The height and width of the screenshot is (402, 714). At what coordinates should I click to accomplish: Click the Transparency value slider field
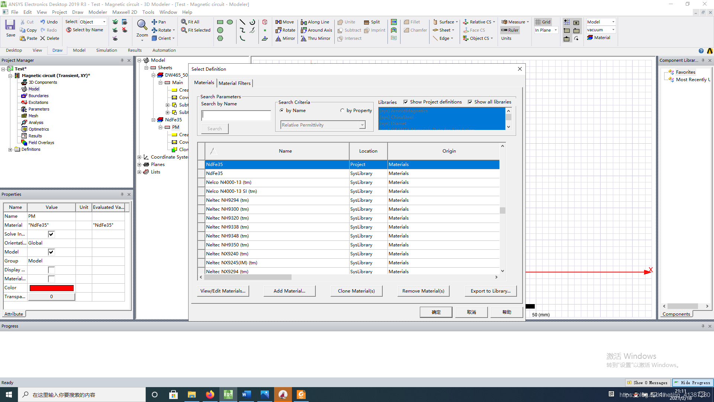tap(52, 297)
